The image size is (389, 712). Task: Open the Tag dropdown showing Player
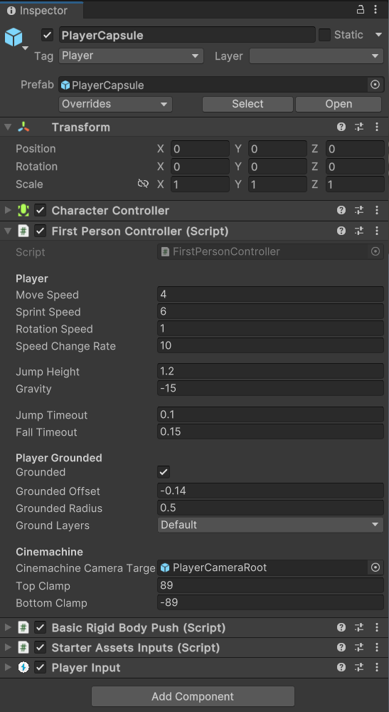(131, 56)
